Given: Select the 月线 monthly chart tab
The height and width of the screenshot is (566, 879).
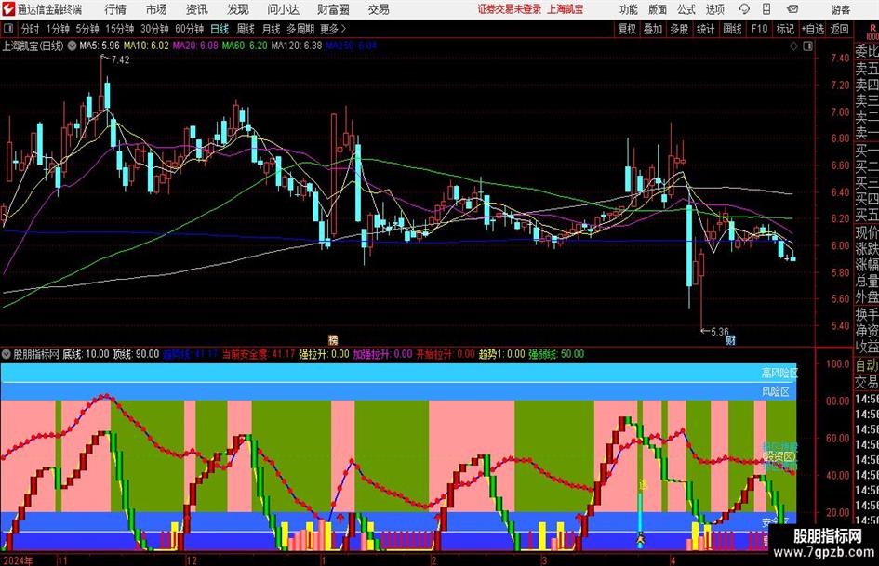Looking at the screenshot, I should 272,29.
